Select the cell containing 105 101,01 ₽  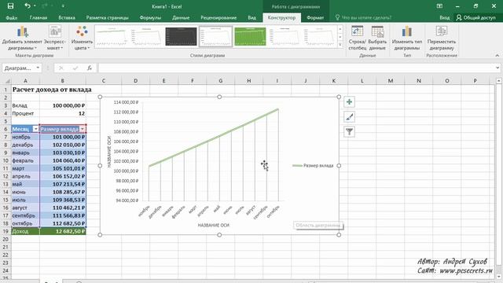(63, 168)
